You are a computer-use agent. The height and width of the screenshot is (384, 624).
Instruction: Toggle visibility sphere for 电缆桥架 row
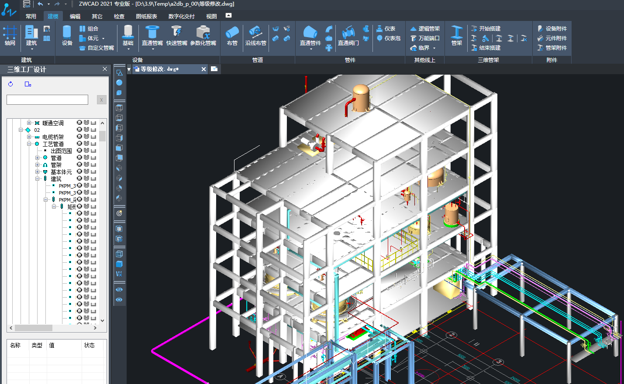click(x=79, y=137)
